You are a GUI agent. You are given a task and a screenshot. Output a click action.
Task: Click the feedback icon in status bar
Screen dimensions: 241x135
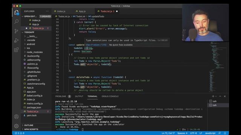pos(220,133)
